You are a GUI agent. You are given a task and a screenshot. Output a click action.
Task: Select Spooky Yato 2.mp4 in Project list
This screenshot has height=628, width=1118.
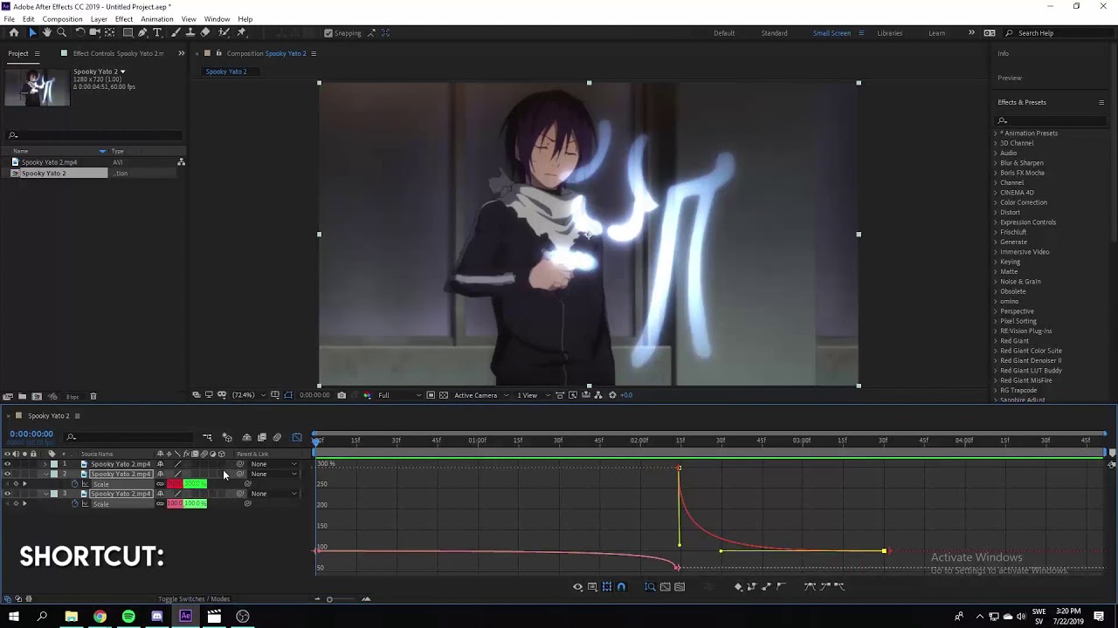(49, 162)
